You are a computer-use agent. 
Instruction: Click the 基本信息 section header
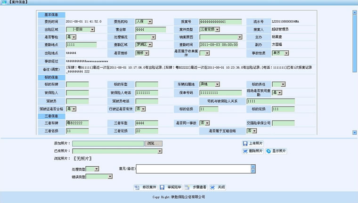(51, 15)
